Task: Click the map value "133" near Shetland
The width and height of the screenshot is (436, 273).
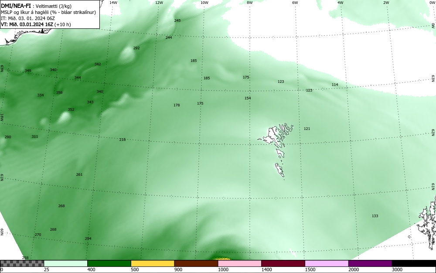Action: [x=375, y=216]
